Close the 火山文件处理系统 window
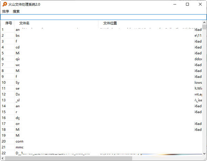This screenshot has width=207, height=161. click(200, 4)
